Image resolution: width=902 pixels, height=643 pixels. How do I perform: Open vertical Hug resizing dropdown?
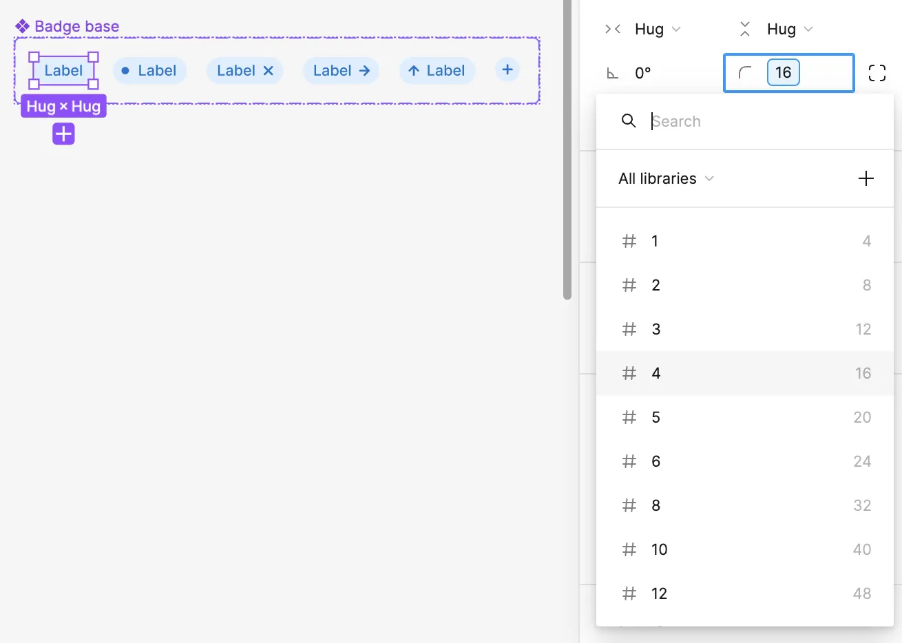[790, 29]
